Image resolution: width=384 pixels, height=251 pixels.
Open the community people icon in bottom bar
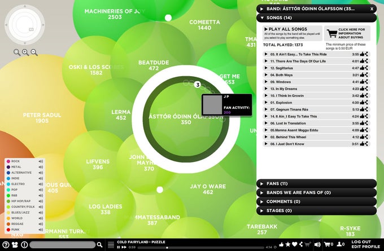tap(15, 244)
